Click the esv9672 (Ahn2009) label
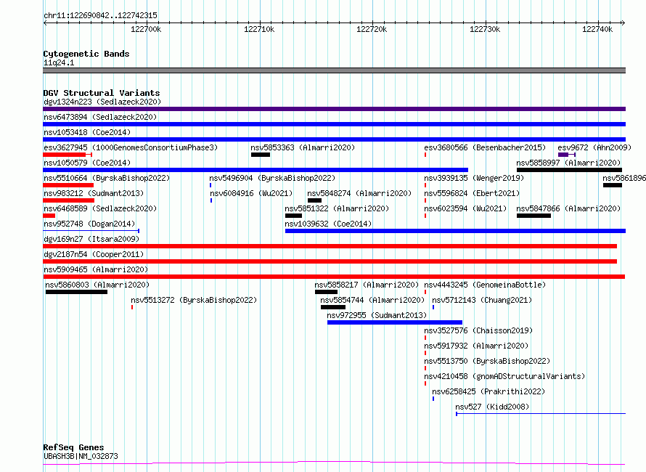 [x=594, y=147]
